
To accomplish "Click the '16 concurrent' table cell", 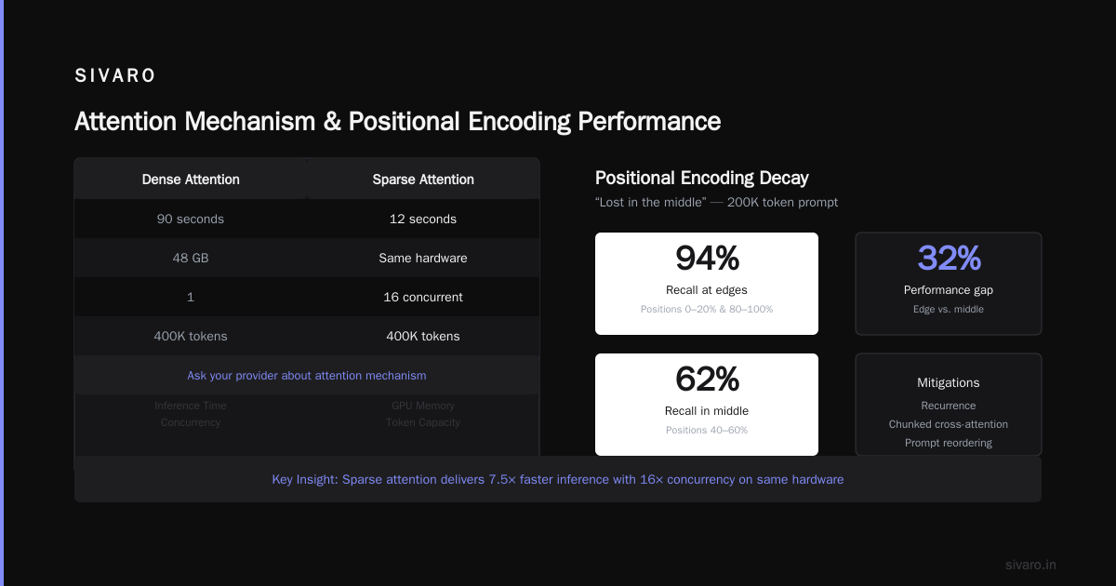I will (x=423, y=297).
